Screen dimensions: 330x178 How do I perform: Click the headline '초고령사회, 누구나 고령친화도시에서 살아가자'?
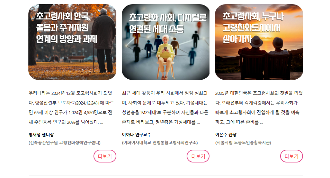pyautogui.click(x=253, y=28)
